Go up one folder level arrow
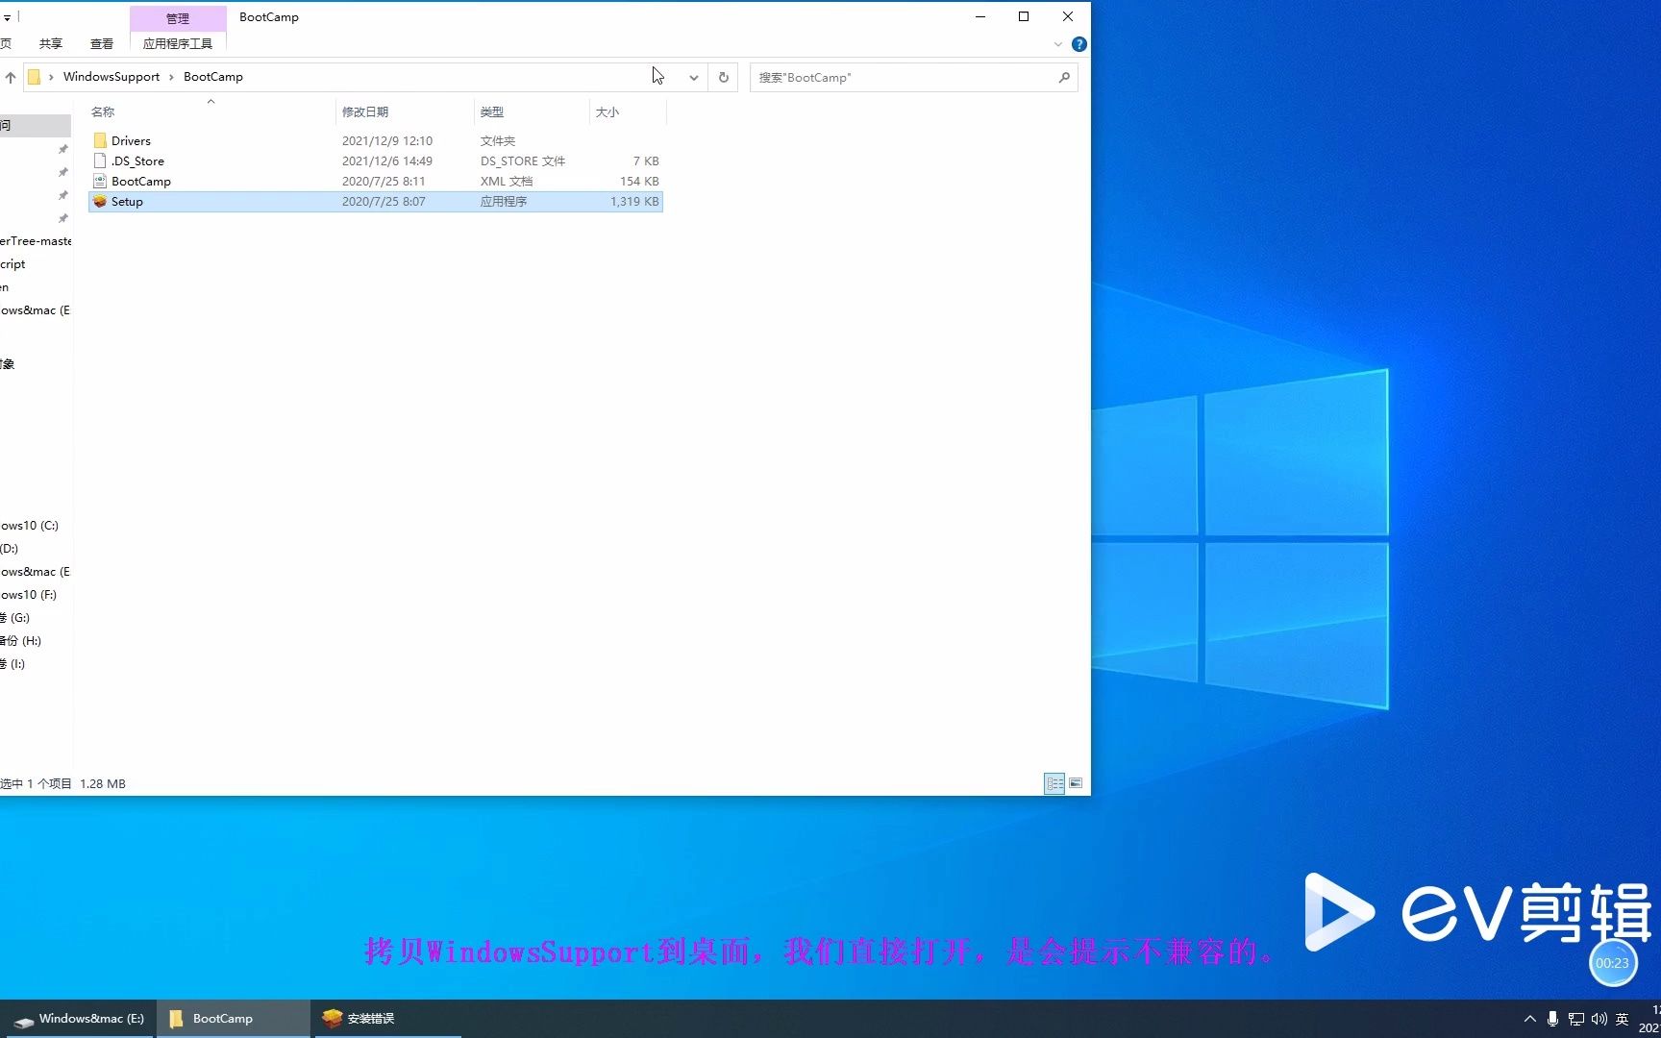Screen dimensions: 1661x1038 pos(11,77)
